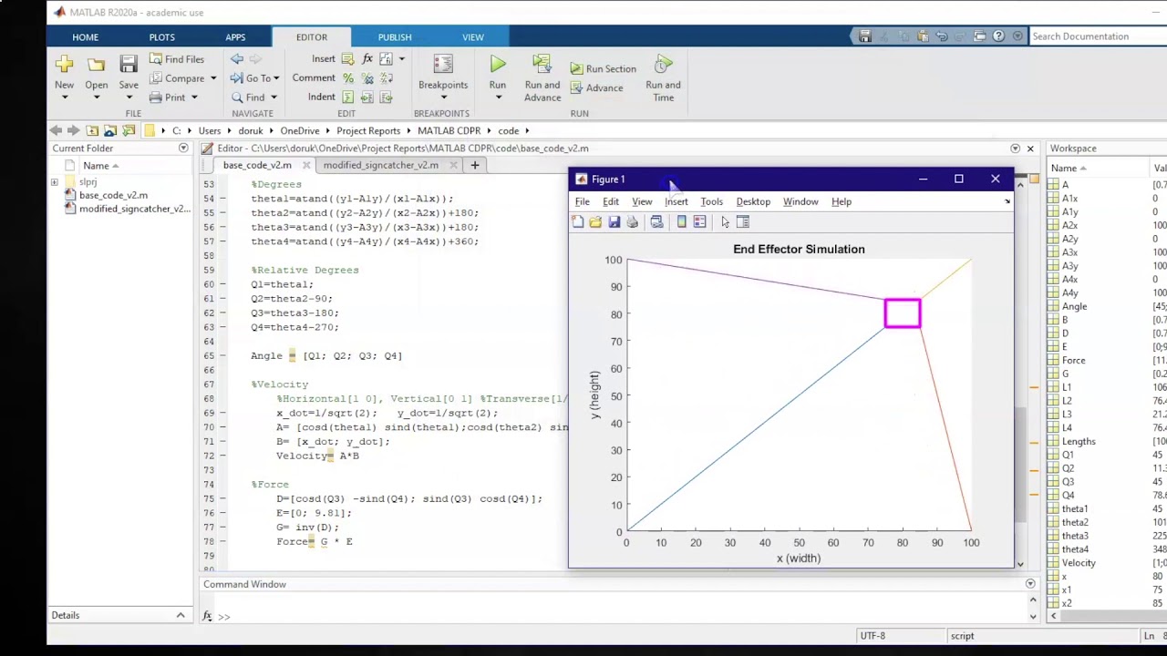Click the Save floppy disk icon
Screen dimensions: 1167x656
(129, 64)
